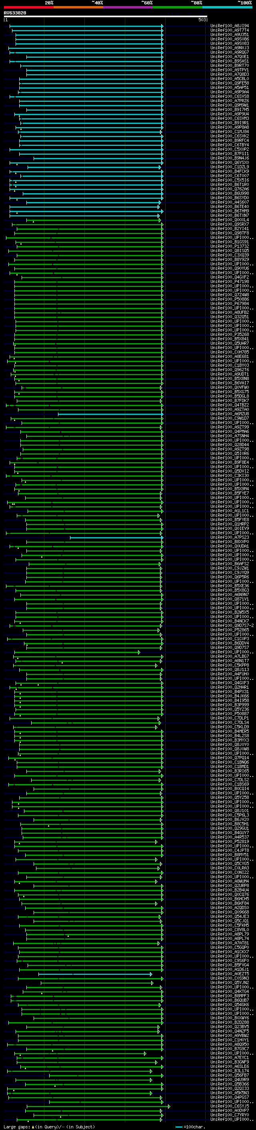Select hit UniRef100_Q4TBZ2
This screenshot has width=256, height=1130.
coord(230,405)
